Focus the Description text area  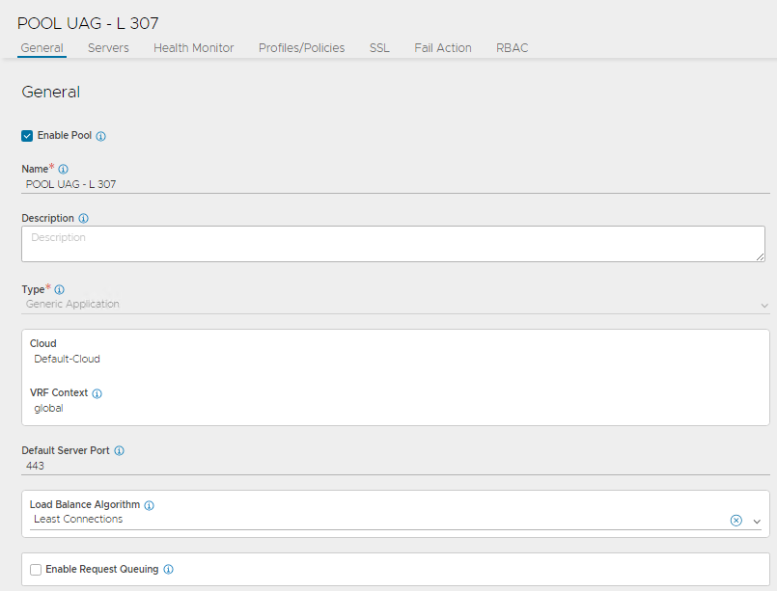point(393,244)
